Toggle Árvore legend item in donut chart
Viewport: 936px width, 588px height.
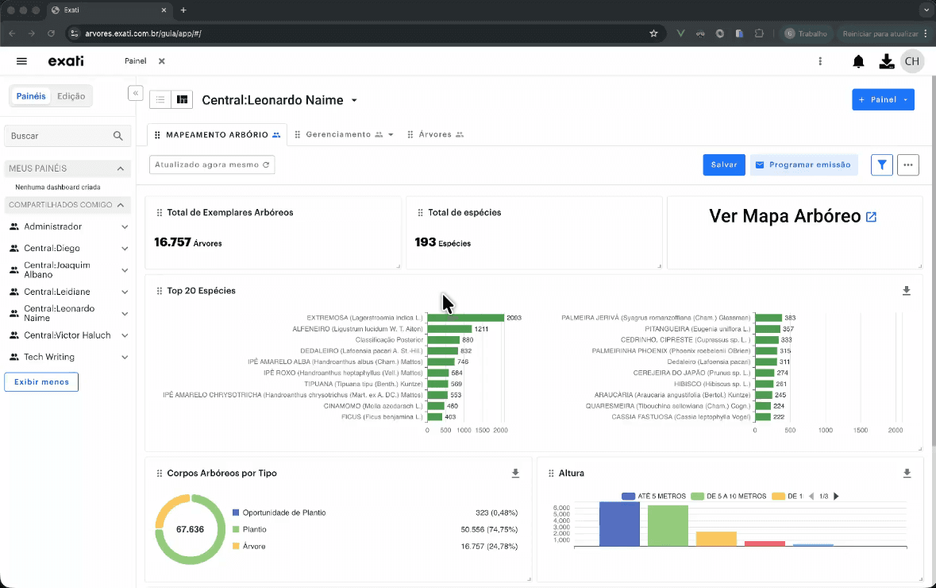[x=249, y=546]
